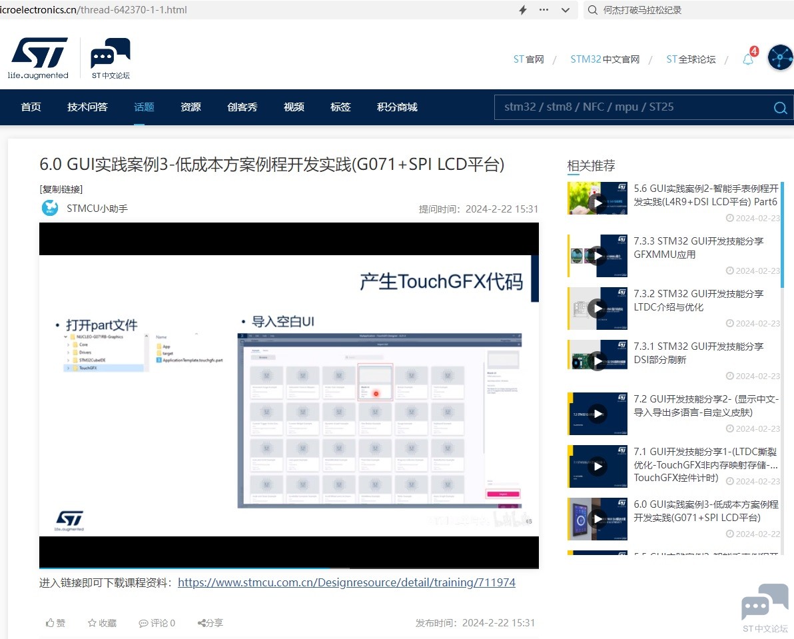Click the [复制链接] copy link
Viewport: 794px width, 639px height.
point(61,189)
